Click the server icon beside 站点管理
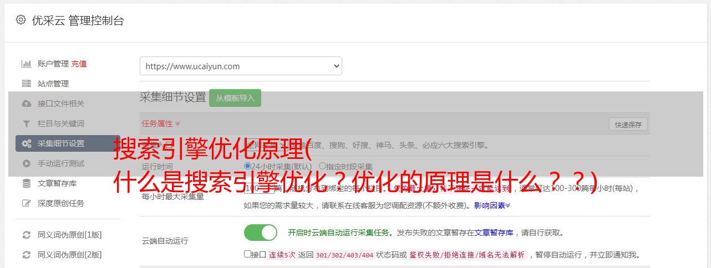 pos(26,84)
